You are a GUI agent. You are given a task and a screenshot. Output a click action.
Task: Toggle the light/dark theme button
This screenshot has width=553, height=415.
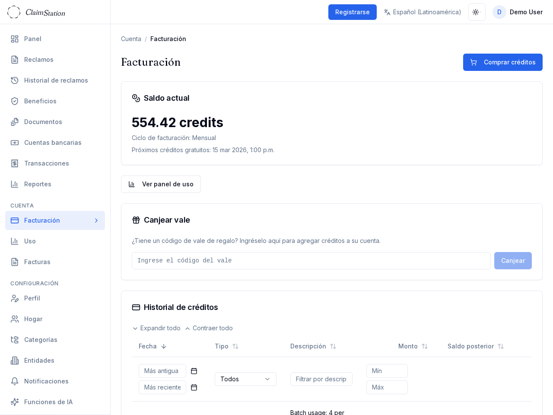click(477, 12)
